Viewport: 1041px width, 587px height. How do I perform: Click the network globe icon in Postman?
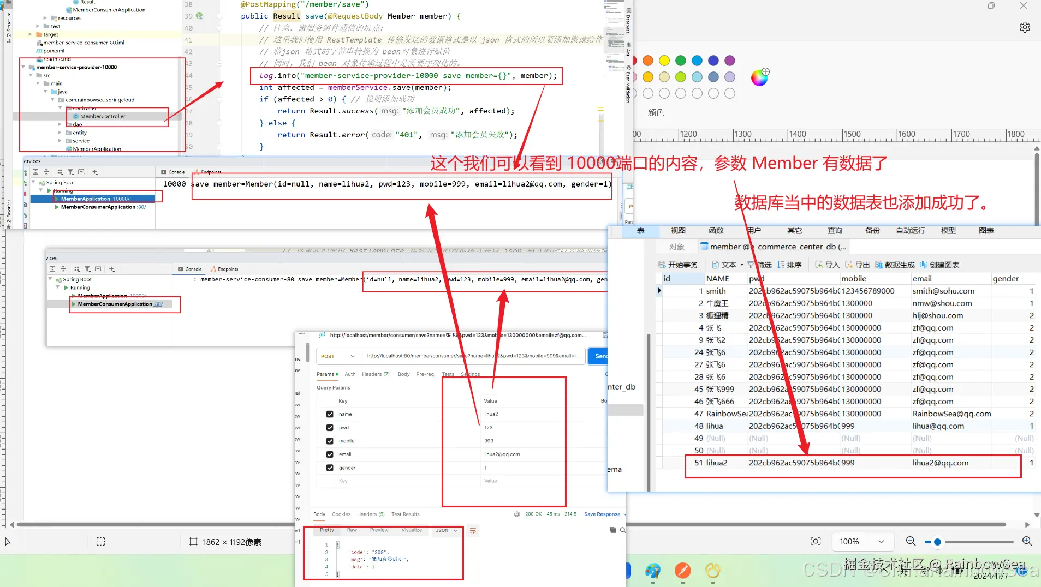pos(517,514)
